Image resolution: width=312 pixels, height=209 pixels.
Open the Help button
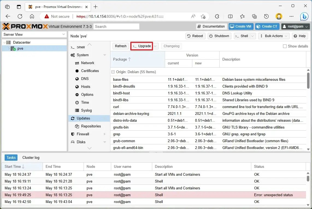(300, 36)
